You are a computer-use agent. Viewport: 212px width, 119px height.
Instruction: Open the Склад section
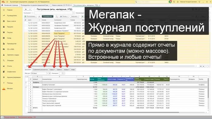[x=9, y=38]
